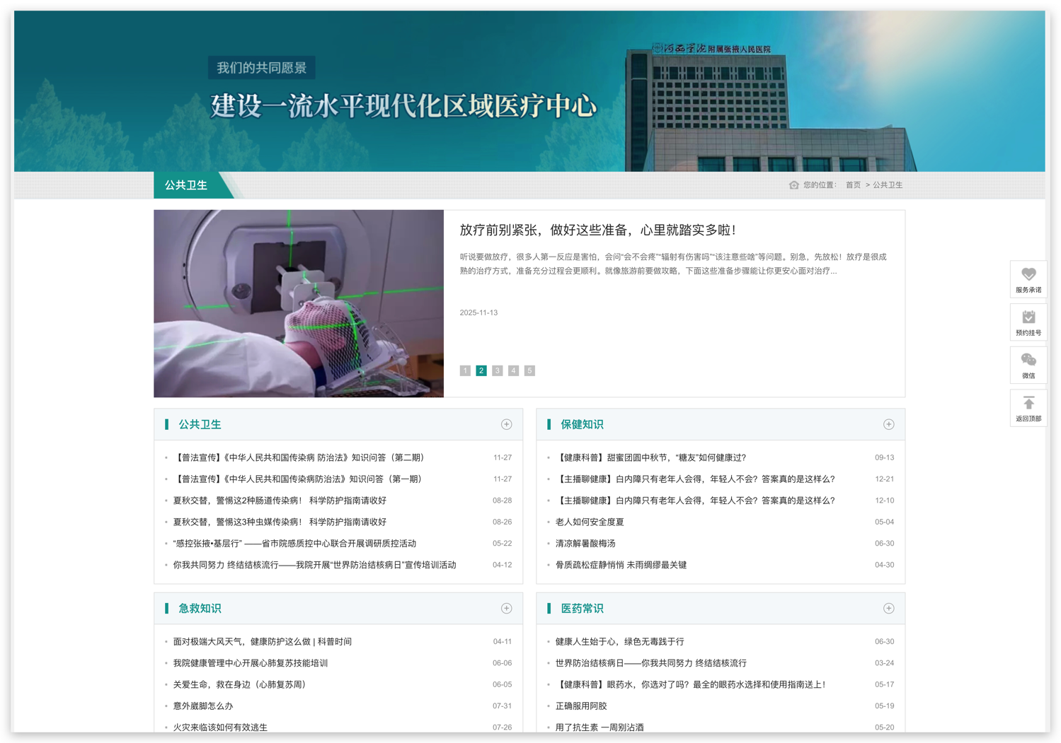Open article 老人如何安全度夏
This screenshot has height=743, width=1061.
(x=590, y=522)
